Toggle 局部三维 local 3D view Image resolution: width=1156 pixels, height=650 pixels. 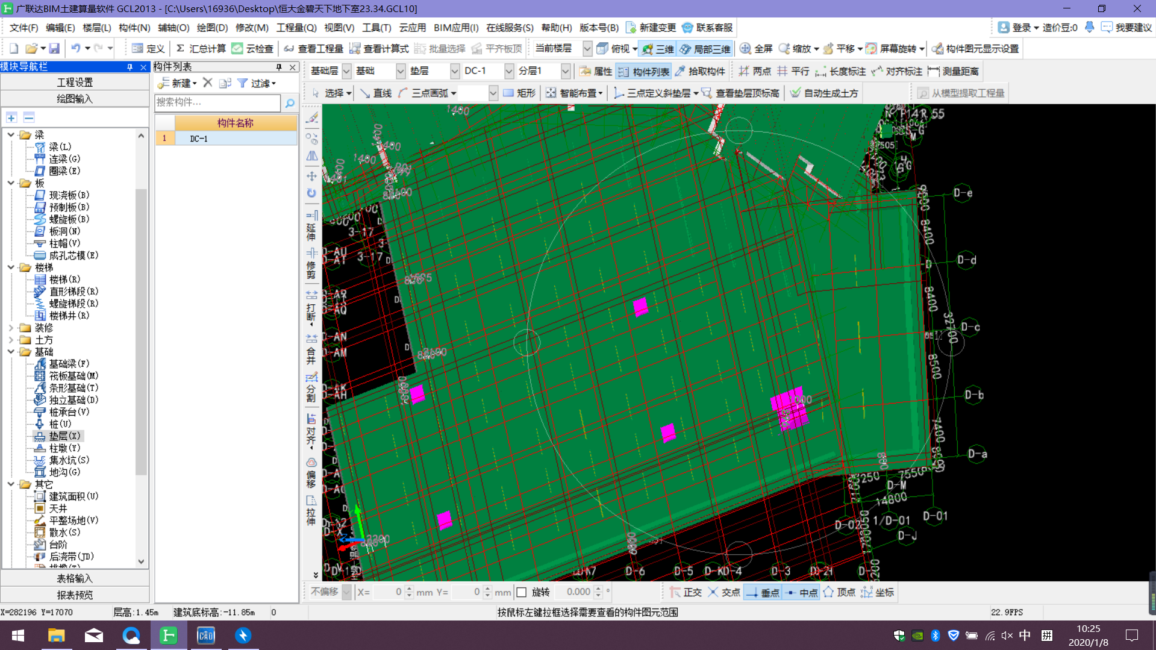pyautogui.click(x=705, y=49)
